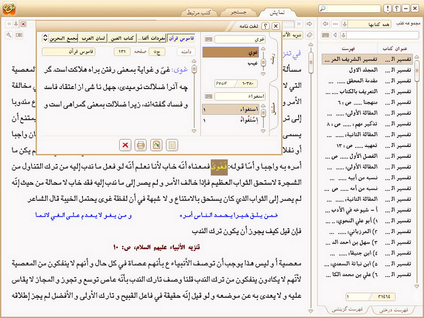Screen dimensions: 424x318
Task: Select list row أبو علي النحوي
Action: 367,220
